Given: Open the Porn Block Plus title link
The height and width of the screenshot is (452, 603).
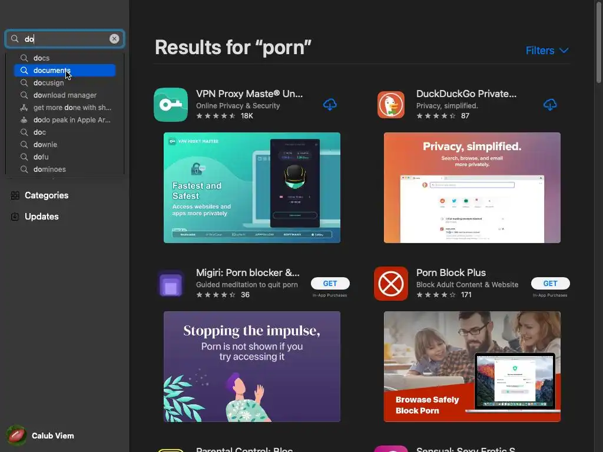Looking at the screenshot, I should coord(450,272).
